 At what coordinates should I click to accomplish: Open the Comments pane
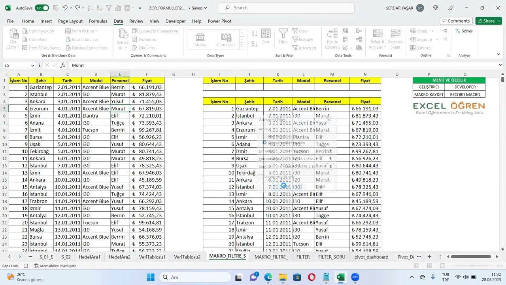[456, 21]
